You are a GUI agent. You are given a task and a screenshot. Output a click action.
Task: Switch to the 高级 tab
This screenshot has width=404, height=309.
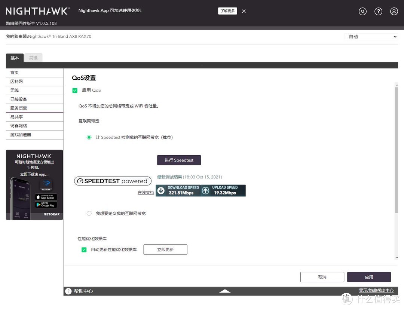[x=33, y=58]
